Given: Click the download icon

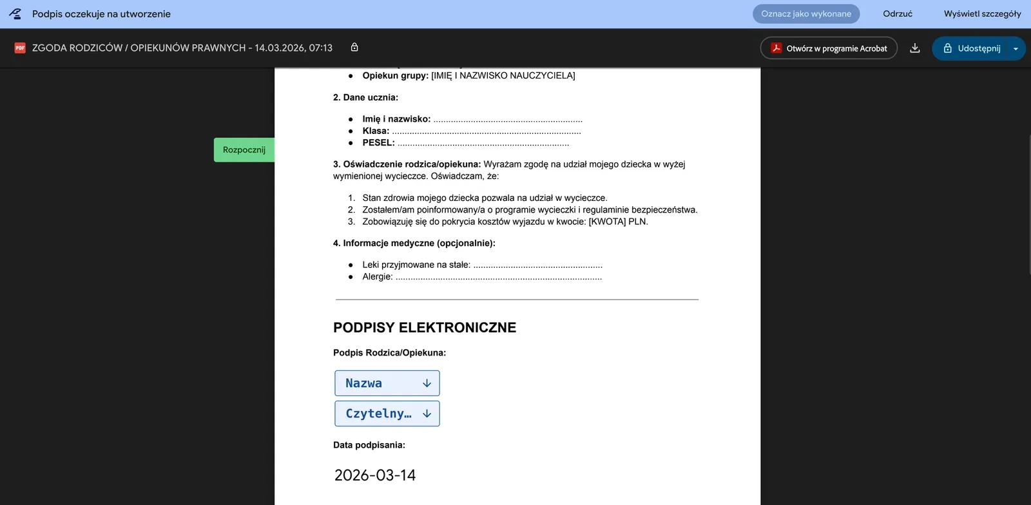Looking at the screenshot, I should coord(914,48).
